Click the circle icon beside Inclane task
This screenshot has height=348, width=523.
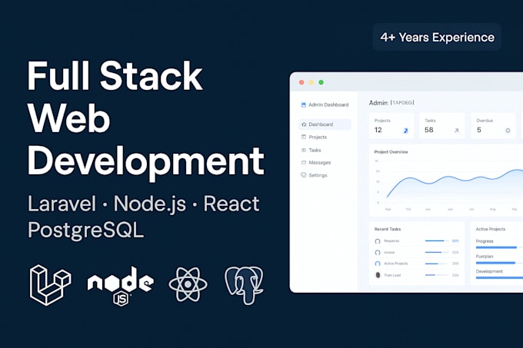coord(378,253)
